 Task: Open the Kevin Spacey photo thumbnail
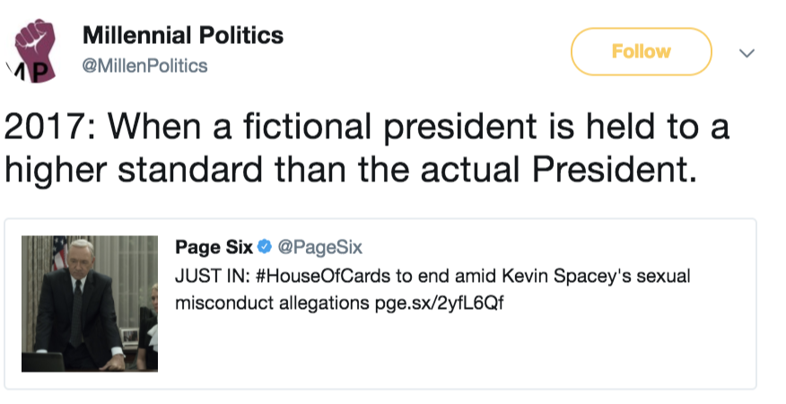(x=90, y=303)
